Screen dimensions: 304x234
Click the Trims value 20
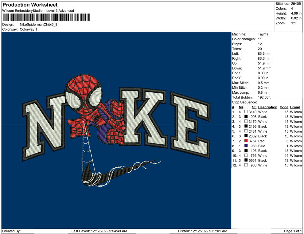point(259,49)
